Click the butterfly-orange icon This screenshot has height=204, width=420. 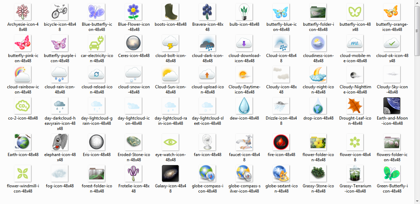pyautogui.click(x=392, y=12)
